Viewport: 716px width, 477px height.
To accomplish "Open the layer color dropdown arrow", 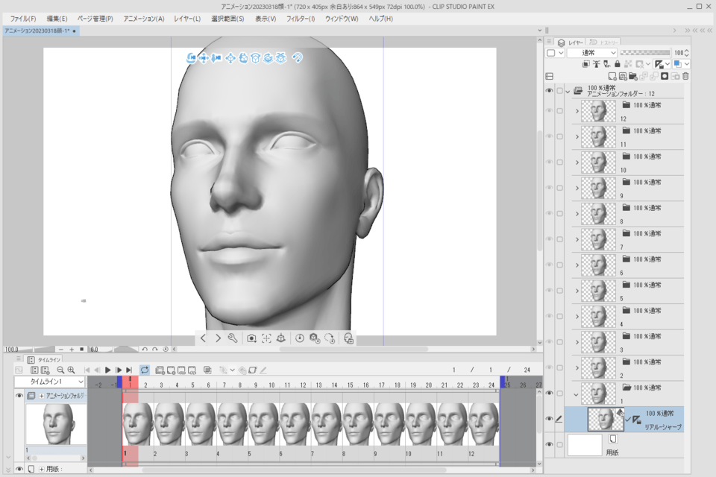I will pyautogui.click(x=687, y=64).
